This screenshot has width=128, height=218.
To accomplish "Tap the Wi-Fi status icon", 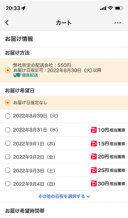I will [111, 8].
